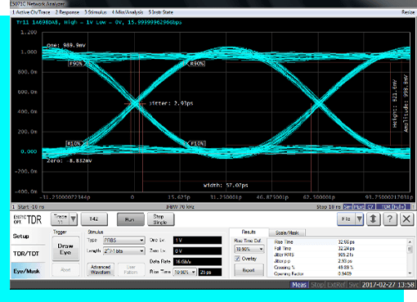Click the 'One: 989.9mV' annotation on plot
The image size is (417, 302).
tap(66, 45)
